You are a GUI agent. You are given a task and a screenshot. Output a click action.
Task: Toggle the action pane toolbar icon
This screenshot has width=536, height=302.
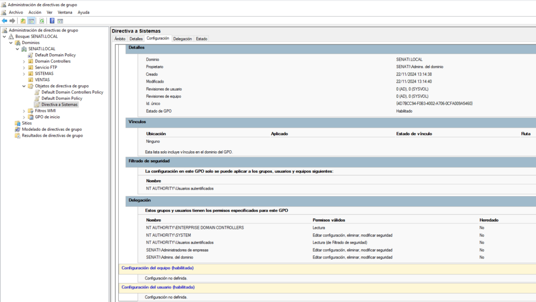(60, 21)
